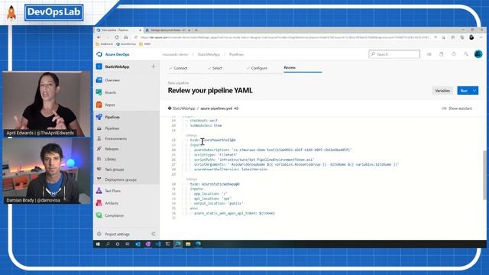Select the Review step tab

tap(290, 68)
